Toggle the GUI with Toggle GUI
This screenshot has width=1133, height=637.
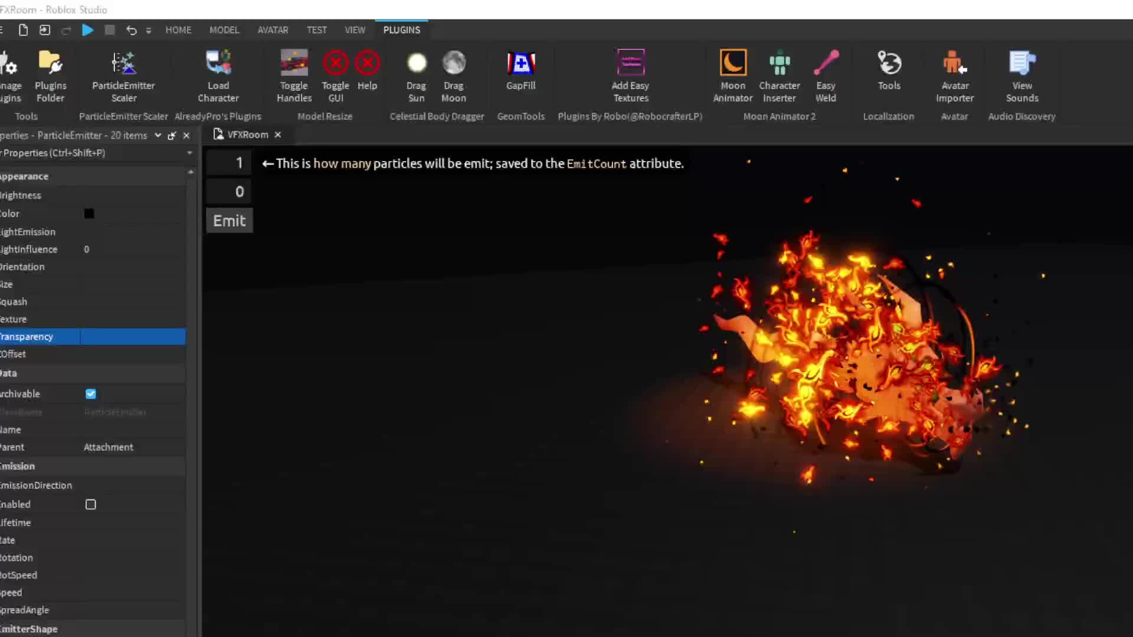coord(335,75)
